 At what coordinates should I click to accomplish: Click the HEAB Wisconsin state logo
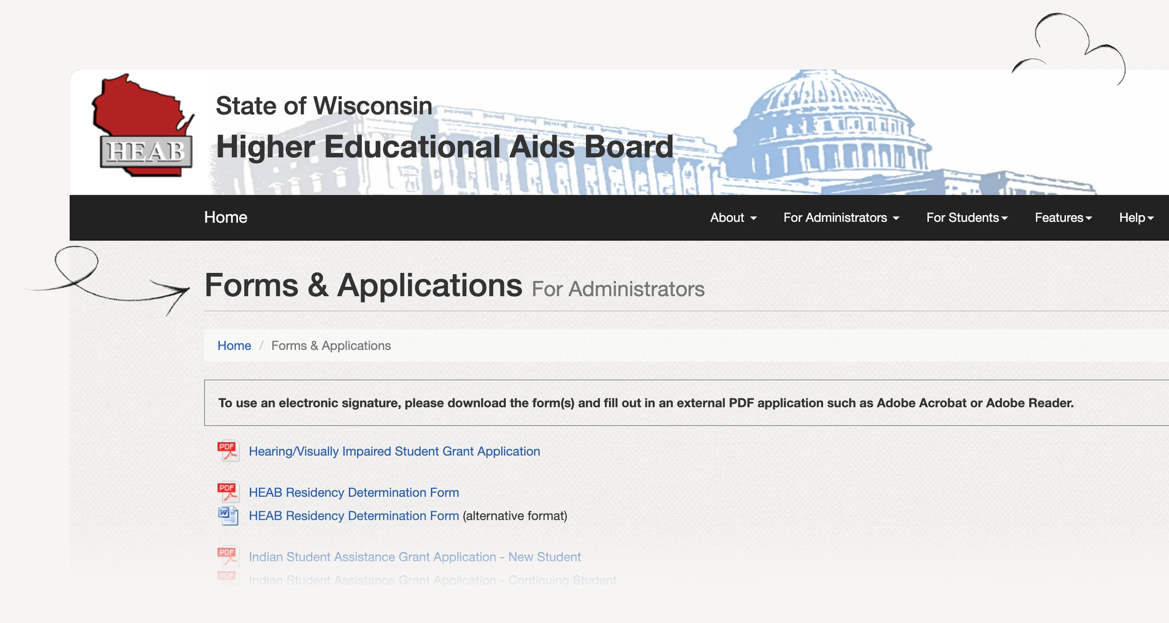[x=143, y=125]
